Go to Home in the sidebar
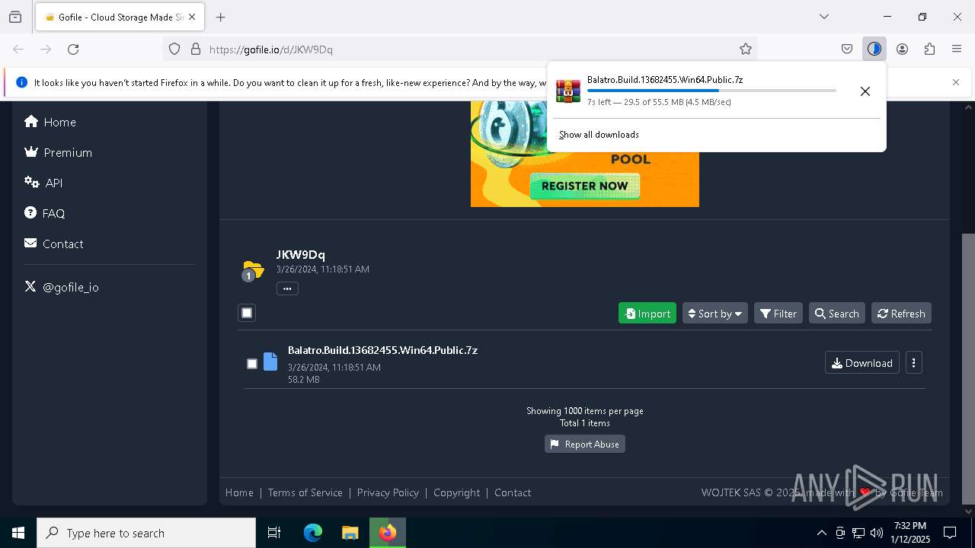 (50, 122)
